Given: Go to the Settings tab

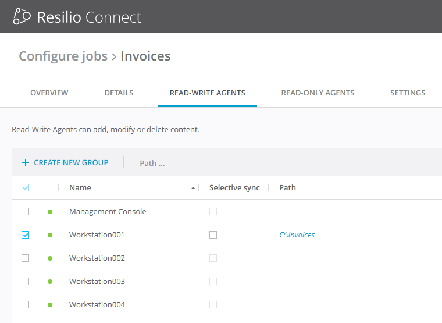Looking at the screenshot, I should (x=408, y=93).
